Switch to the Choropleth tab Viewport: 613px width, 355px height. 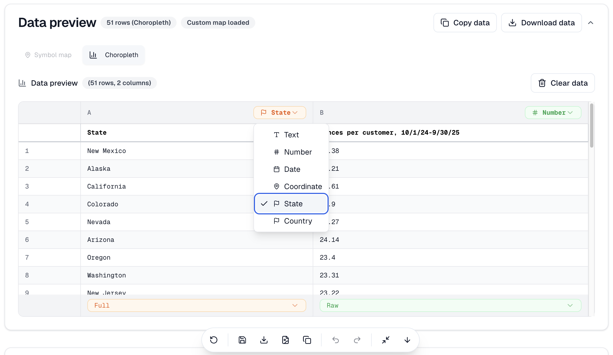point(113,55)
